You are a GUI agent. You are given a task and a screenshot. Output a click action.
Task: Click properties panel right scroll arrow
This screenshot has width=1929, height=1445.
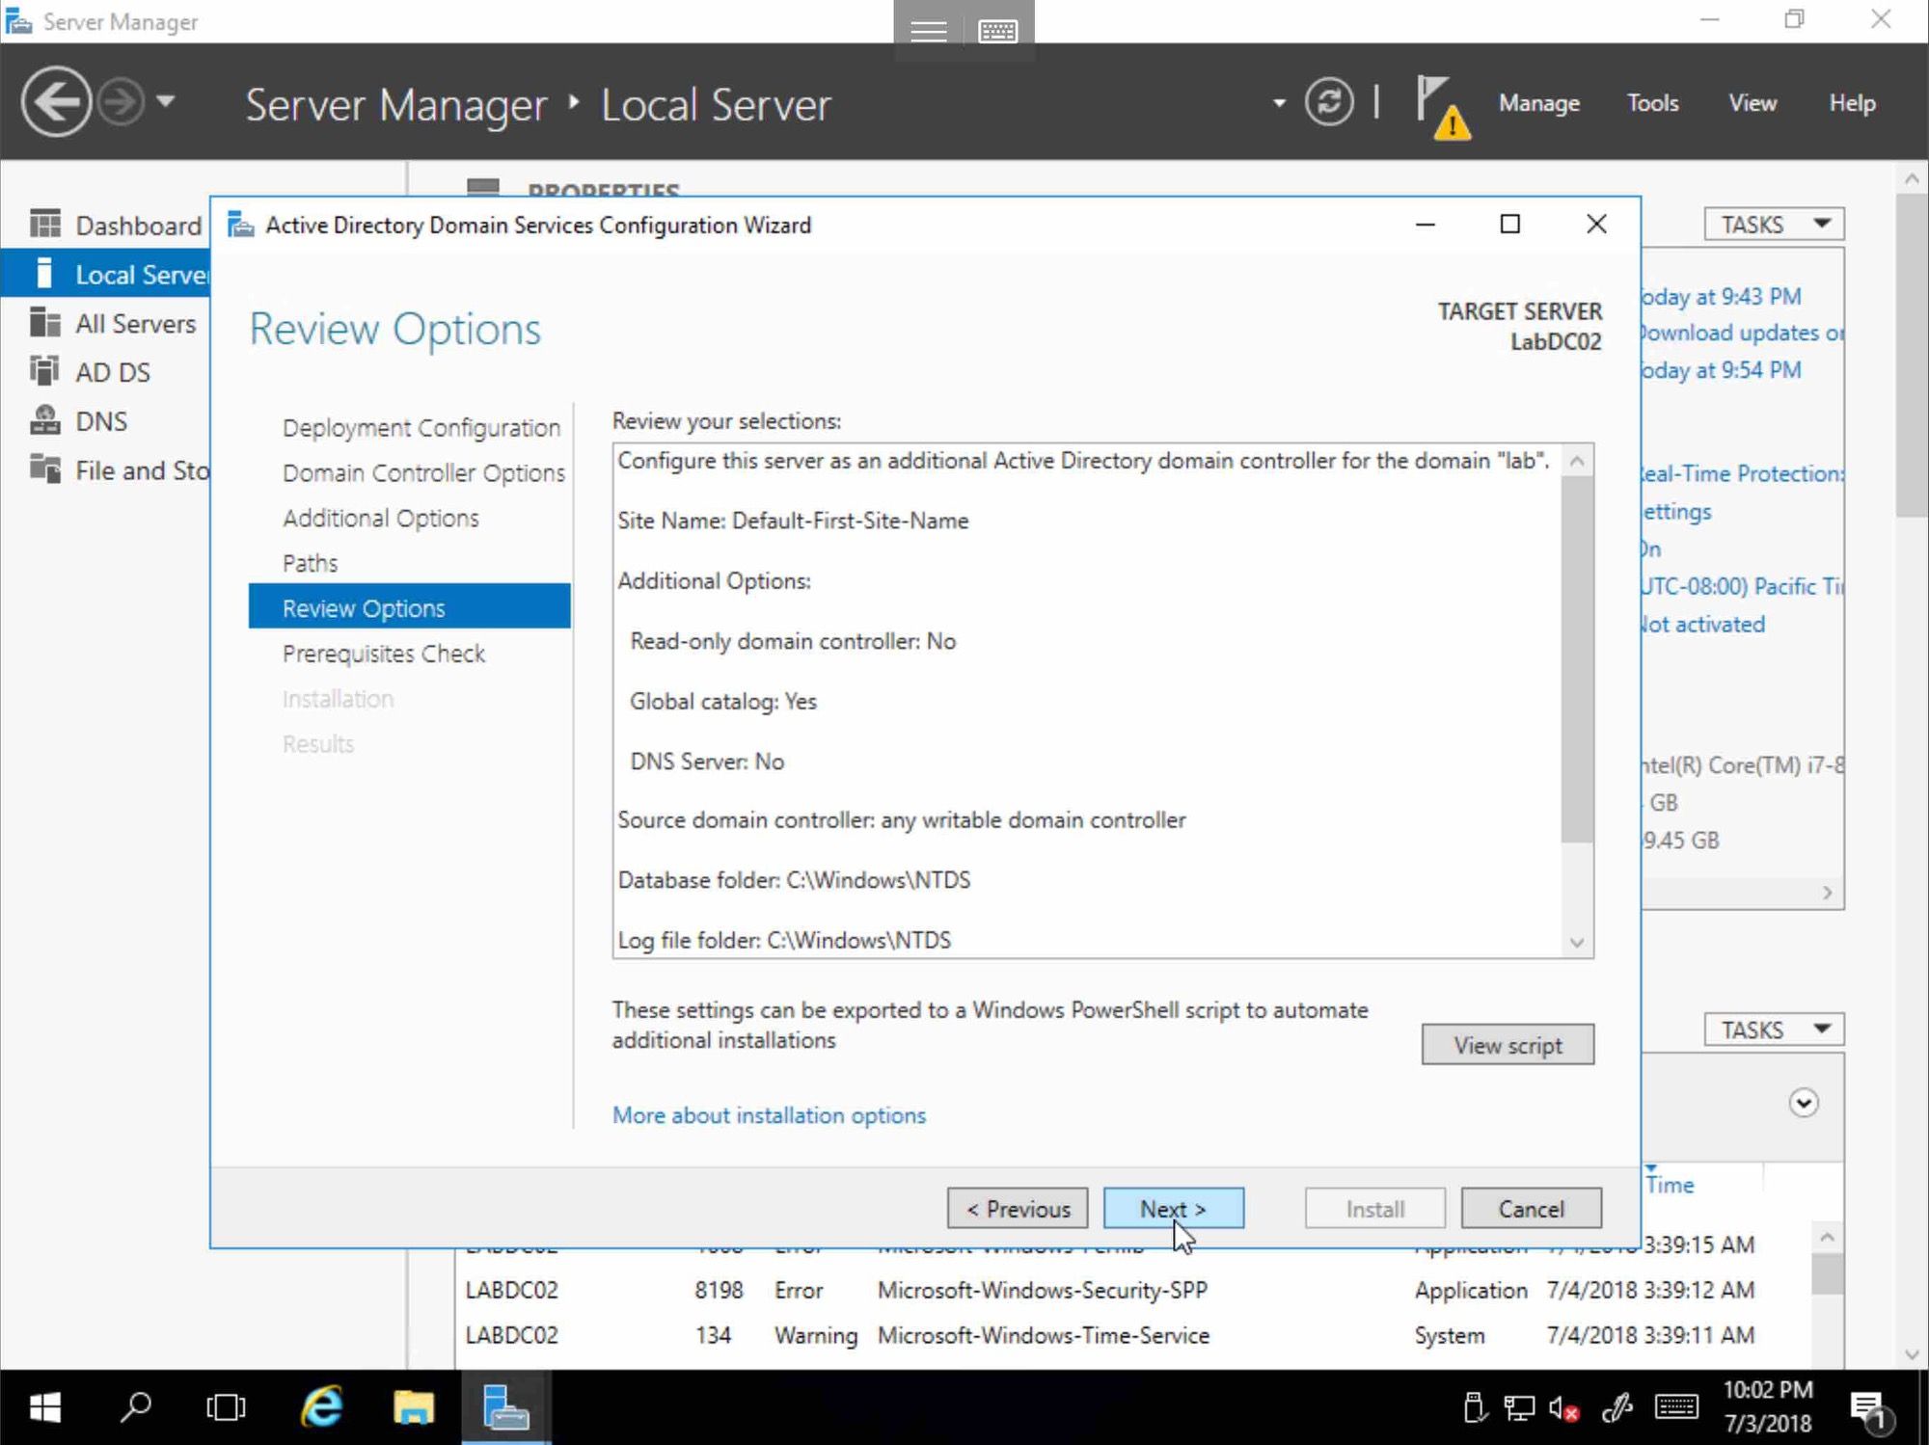click(1828, 893)
